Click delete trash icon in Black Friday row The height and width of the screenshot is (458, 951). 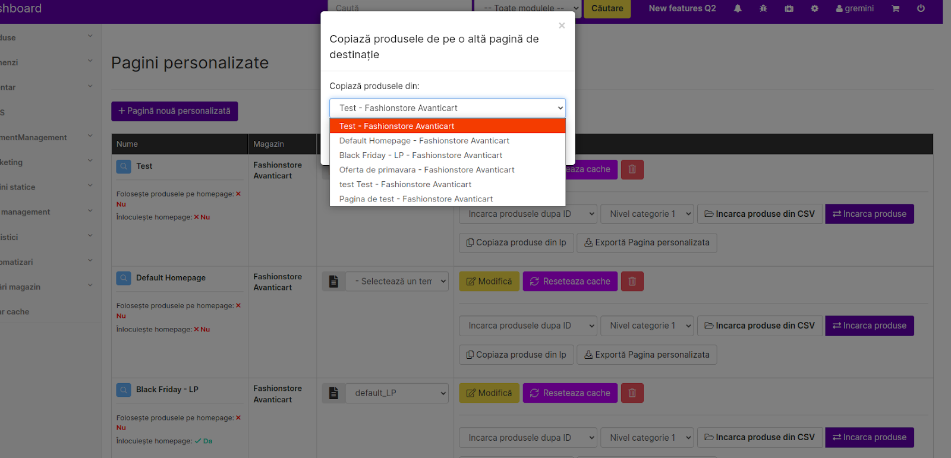pos(632,393)
